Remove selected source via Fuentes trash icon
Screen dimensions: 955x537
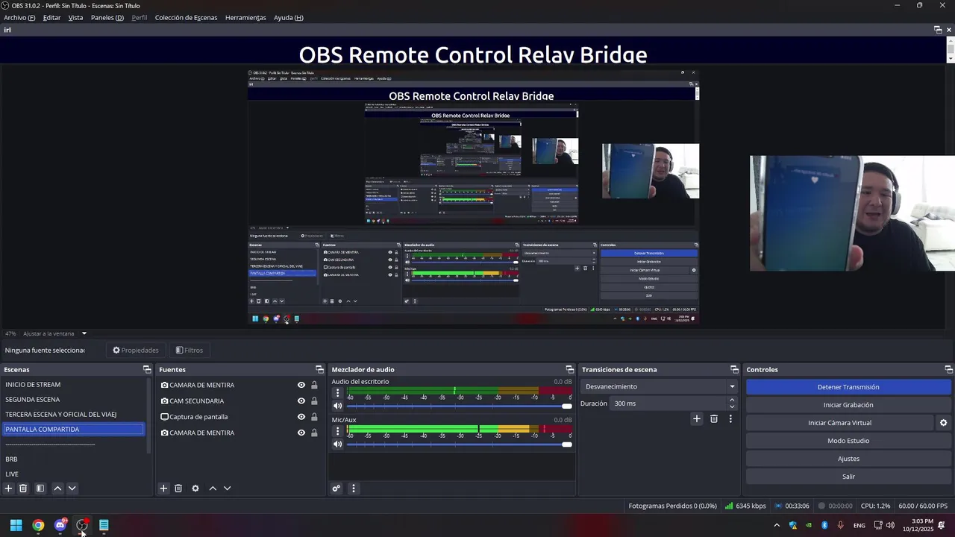[x=178, y=489]
